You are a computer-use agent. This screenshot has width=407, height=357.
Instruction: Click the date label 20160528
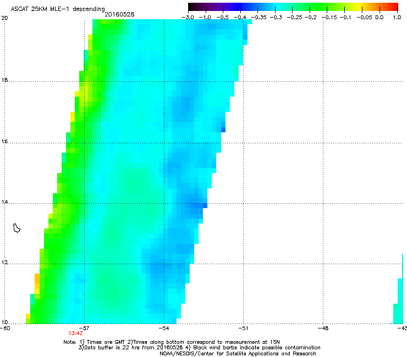[119, 14]
